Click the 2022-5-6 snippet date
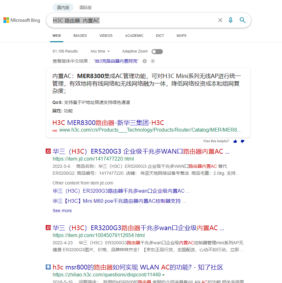282x283 pixels. point(61,166)
